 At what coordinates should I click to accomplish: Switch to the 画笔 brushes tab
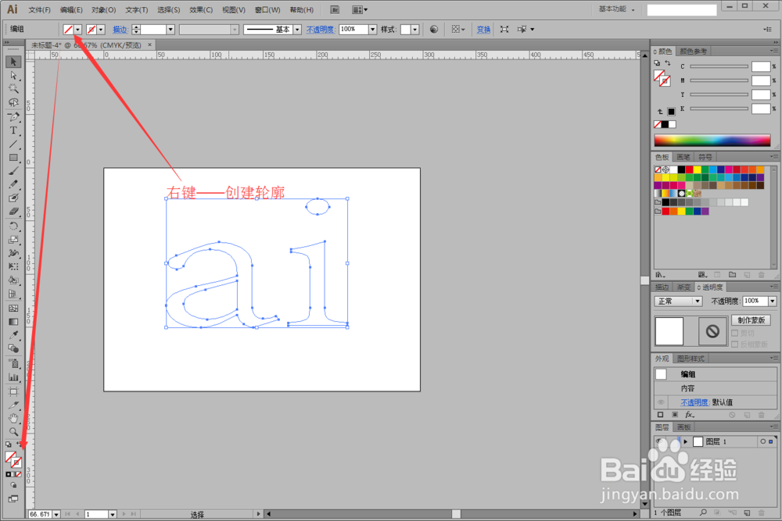[x=683, y=157]
